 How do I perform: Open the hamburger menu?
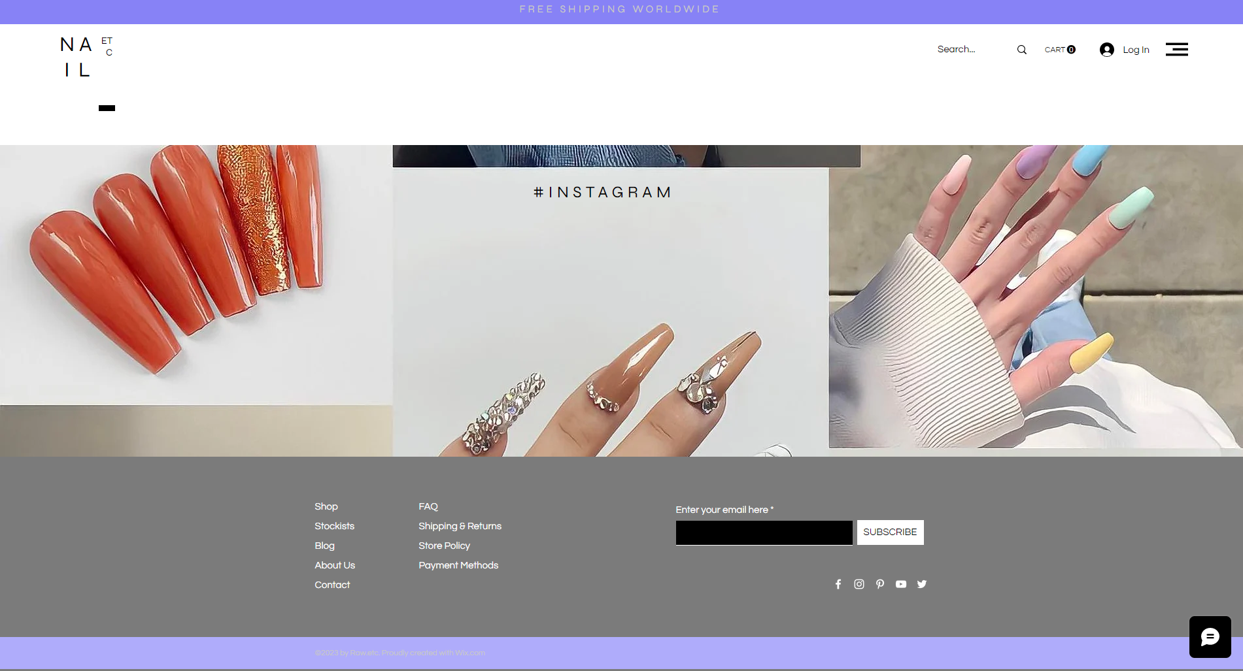pos(1176,50)
